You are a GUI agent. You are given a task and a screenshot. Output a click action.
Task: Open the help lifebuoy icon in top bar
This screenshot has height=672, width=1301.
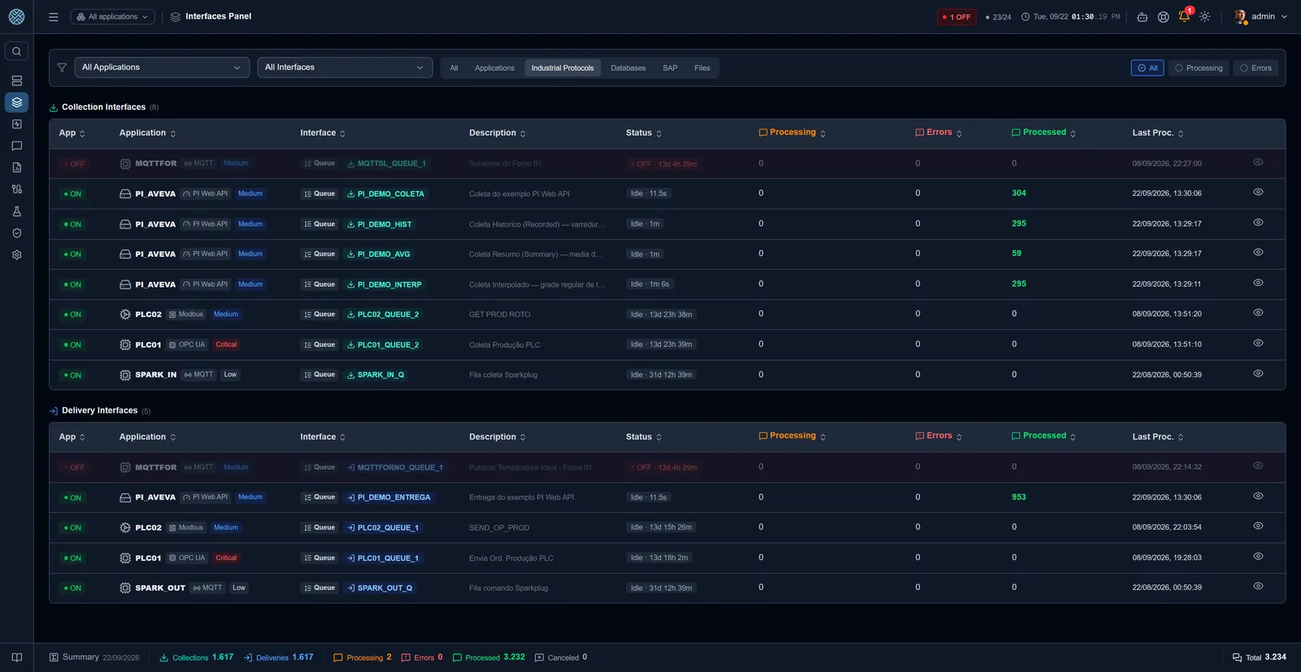(x=1164, y=16)
